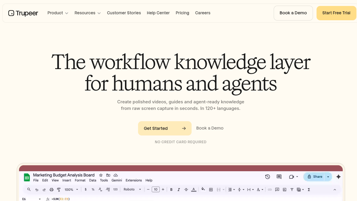Open the Pricing page
This screenshot has width=357, height=201.
182,13
